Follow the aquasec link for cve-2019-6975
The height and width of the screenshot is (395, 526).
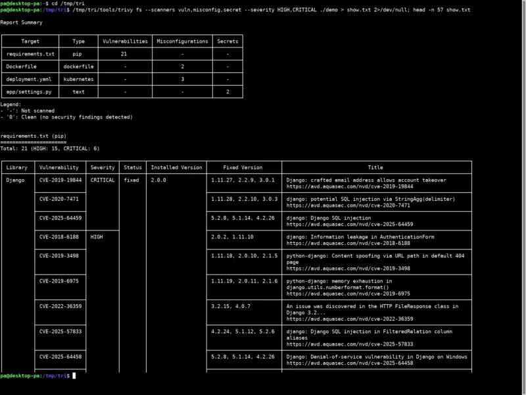pos(348,294)
